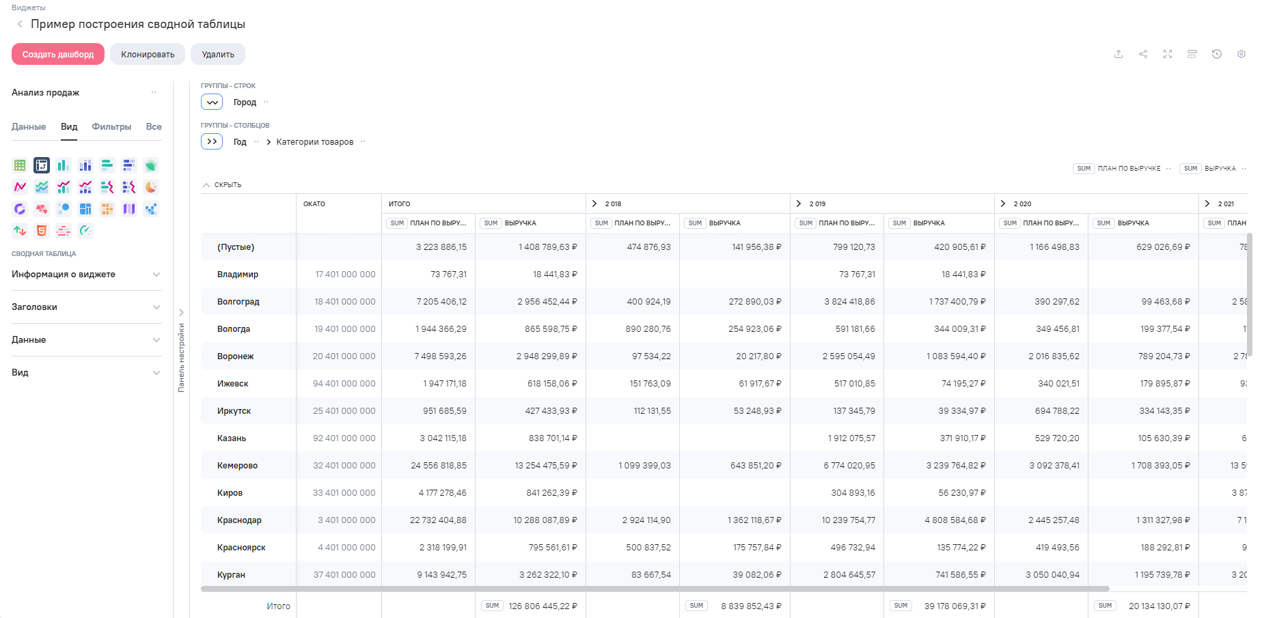Choose the simple green table widget icon
1262x618 pixels.
20,165
